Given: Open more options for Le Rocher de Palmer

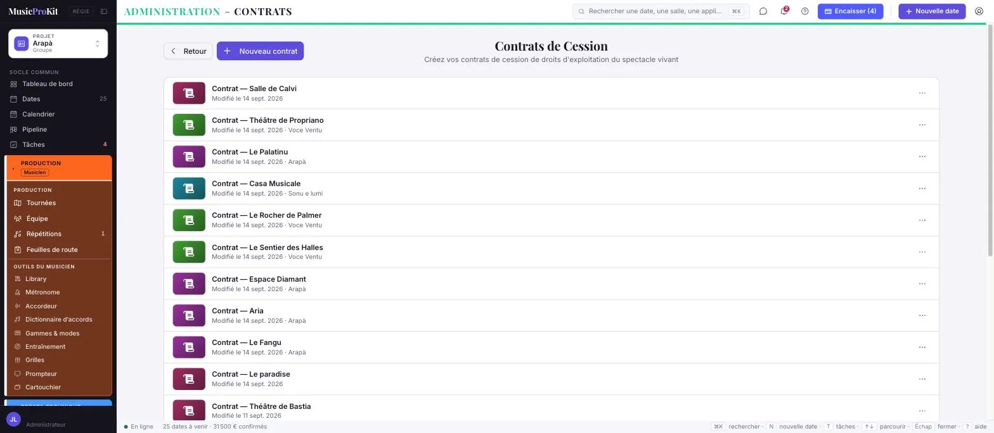Looking at the screenshot, I should point(922,220).
